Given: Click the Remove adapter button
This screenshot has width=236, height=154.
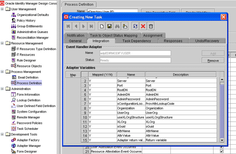Looking at the screenshot, I should point(213,60).
